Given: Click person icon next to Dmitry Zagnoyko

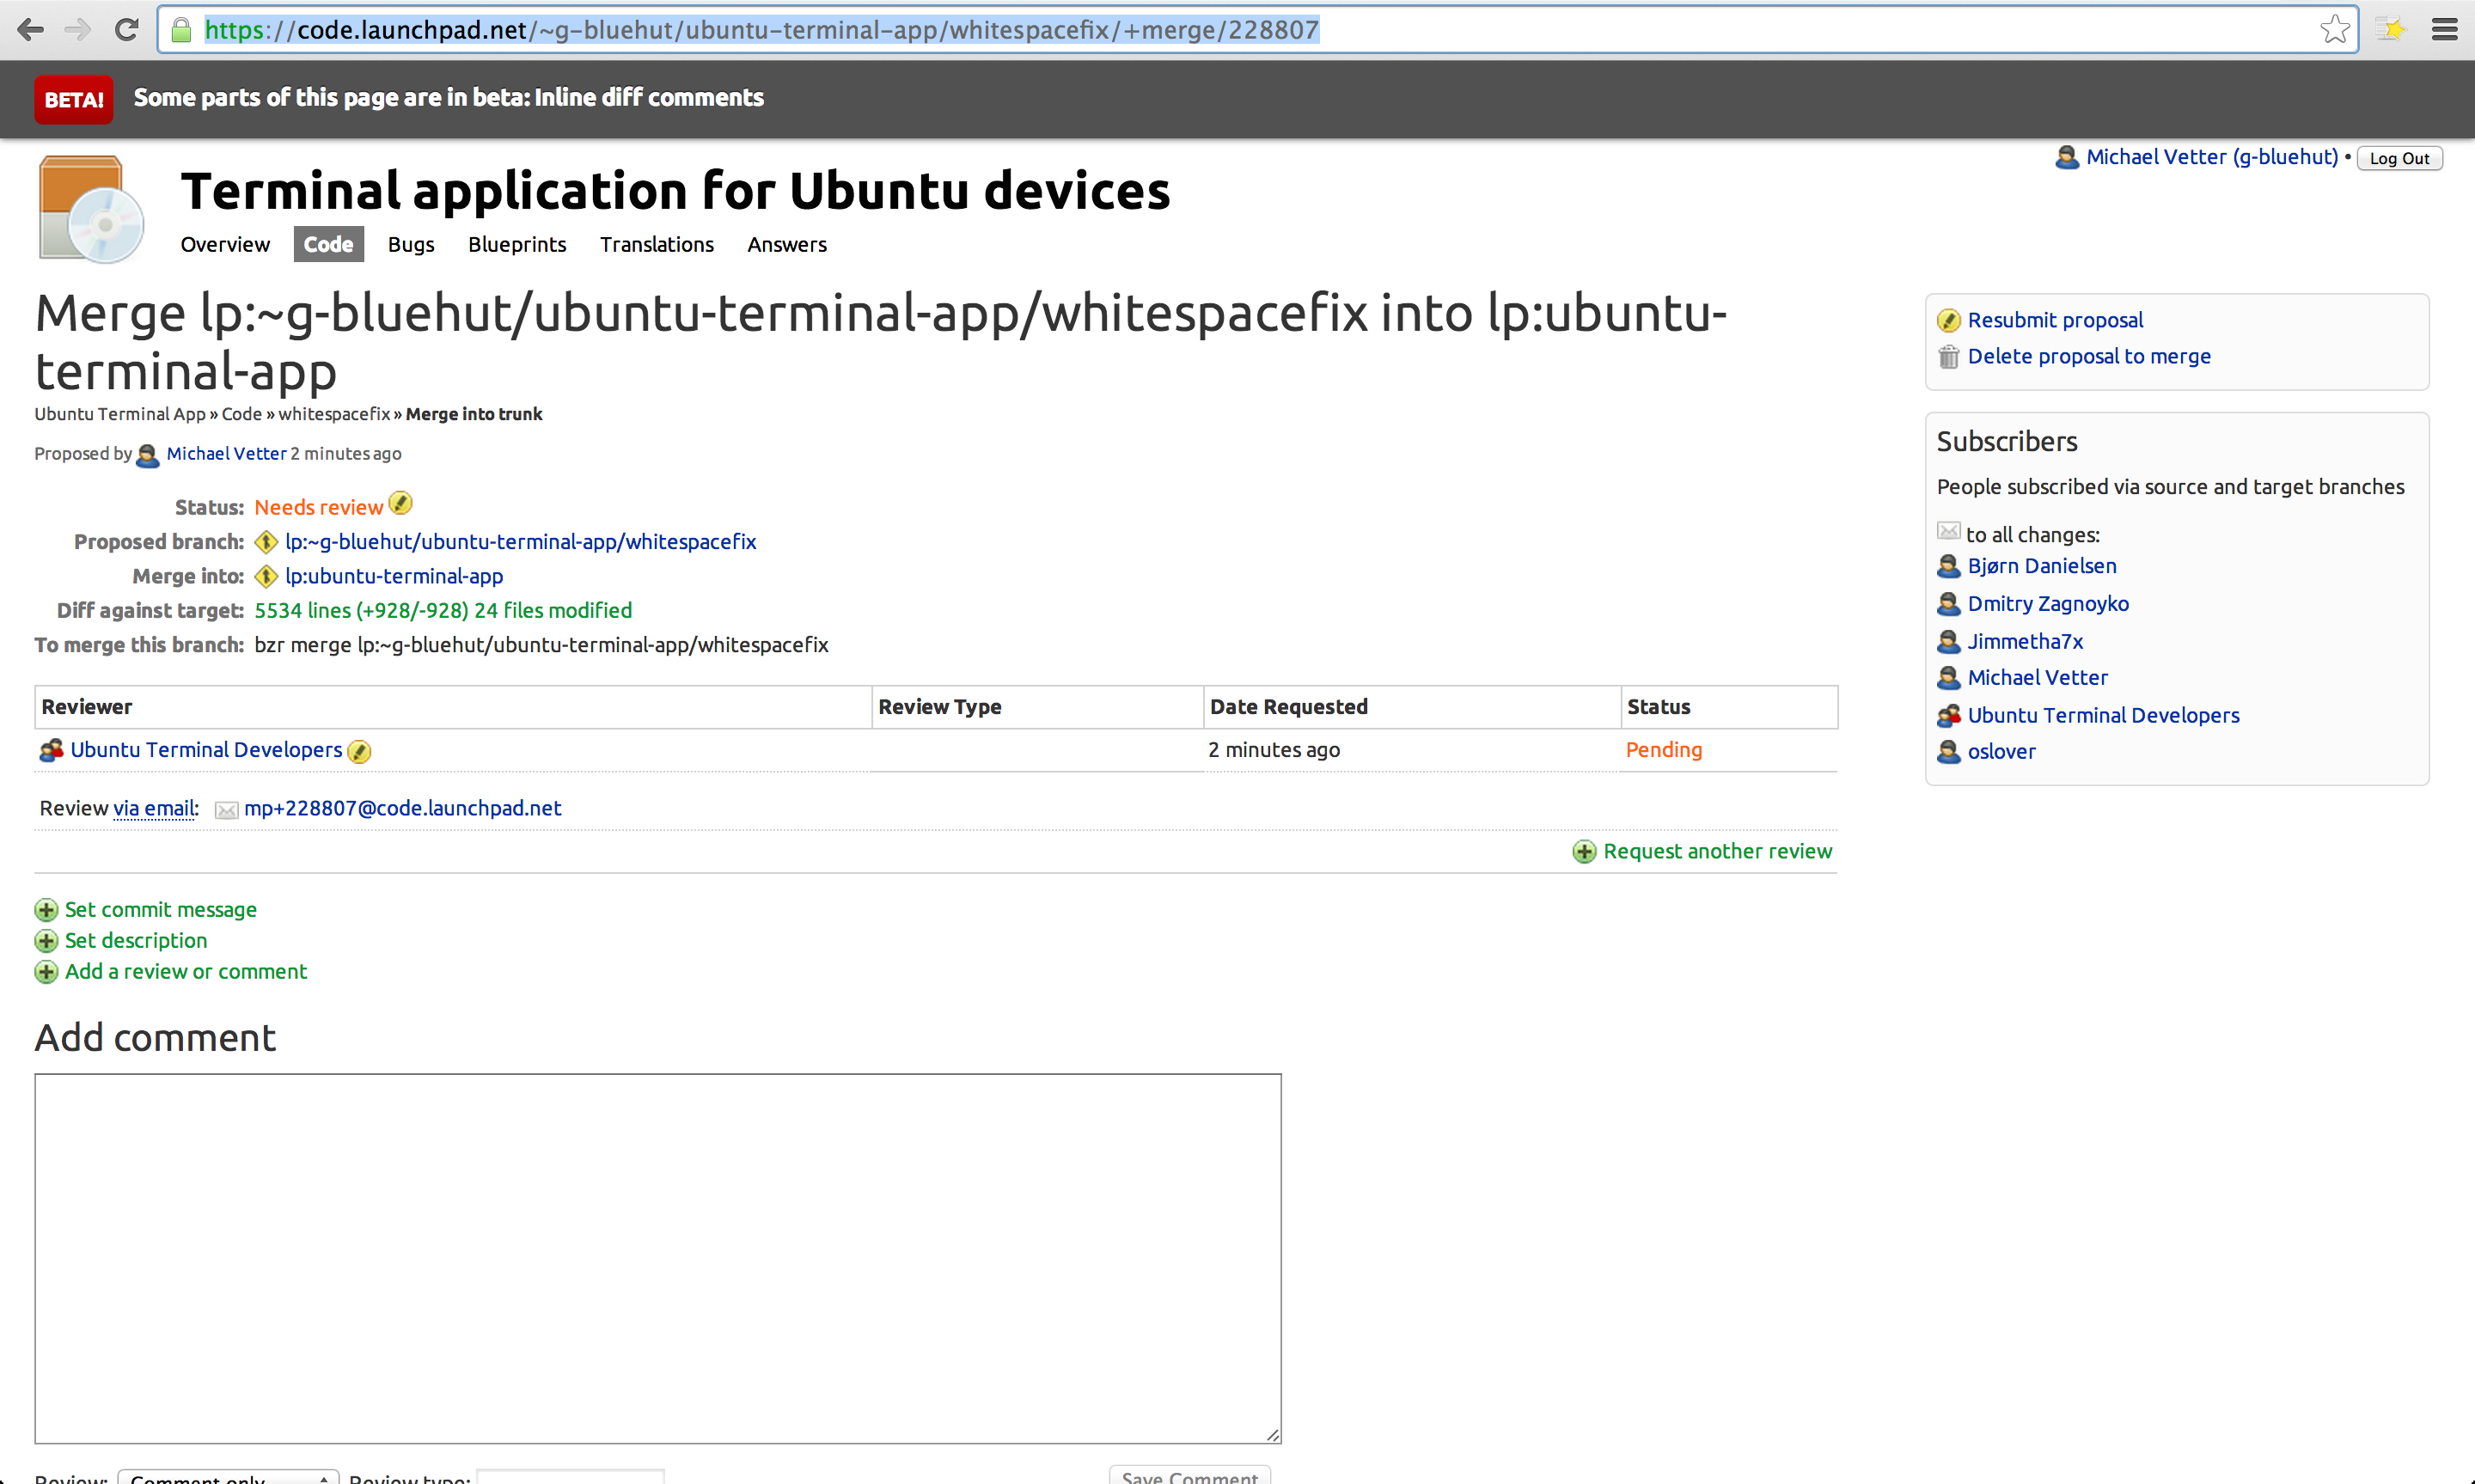Looking at the screenshot, I should [x=1949, y=604].
